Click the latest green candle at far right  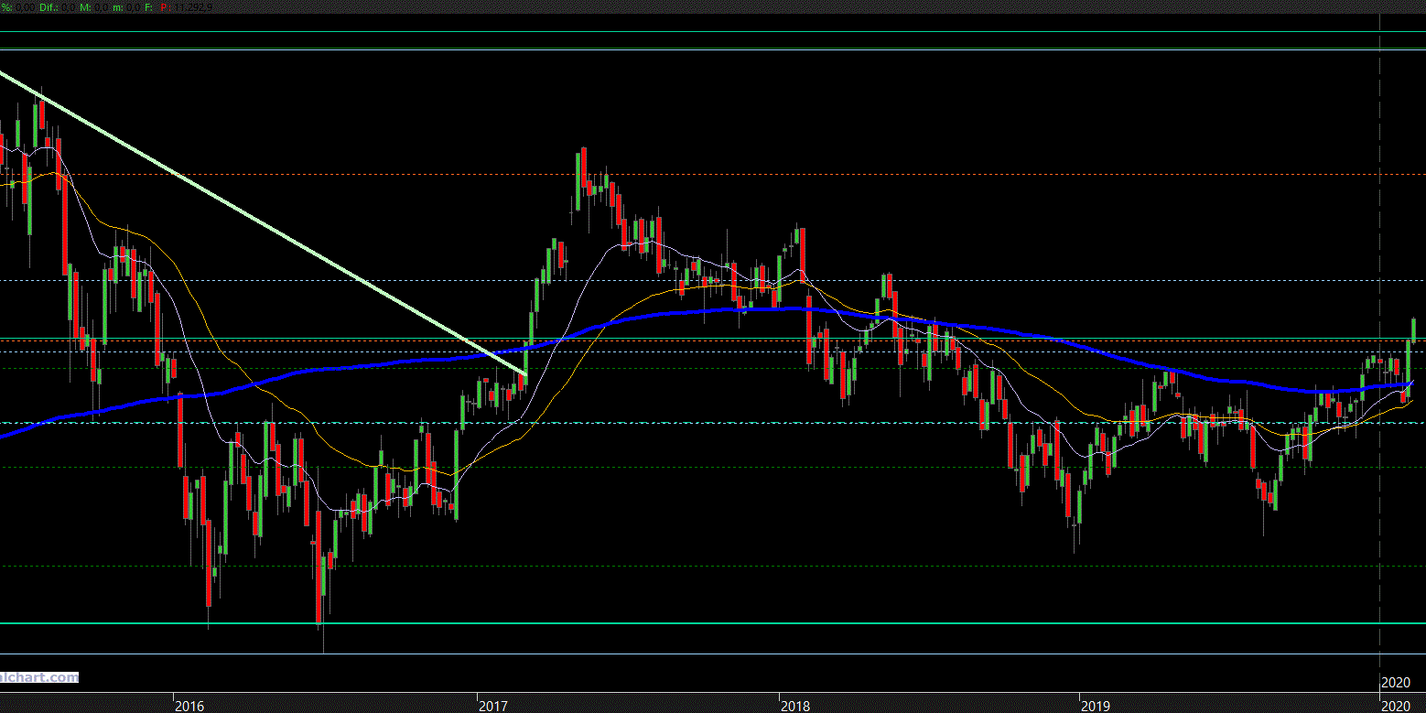point(1414,329)
